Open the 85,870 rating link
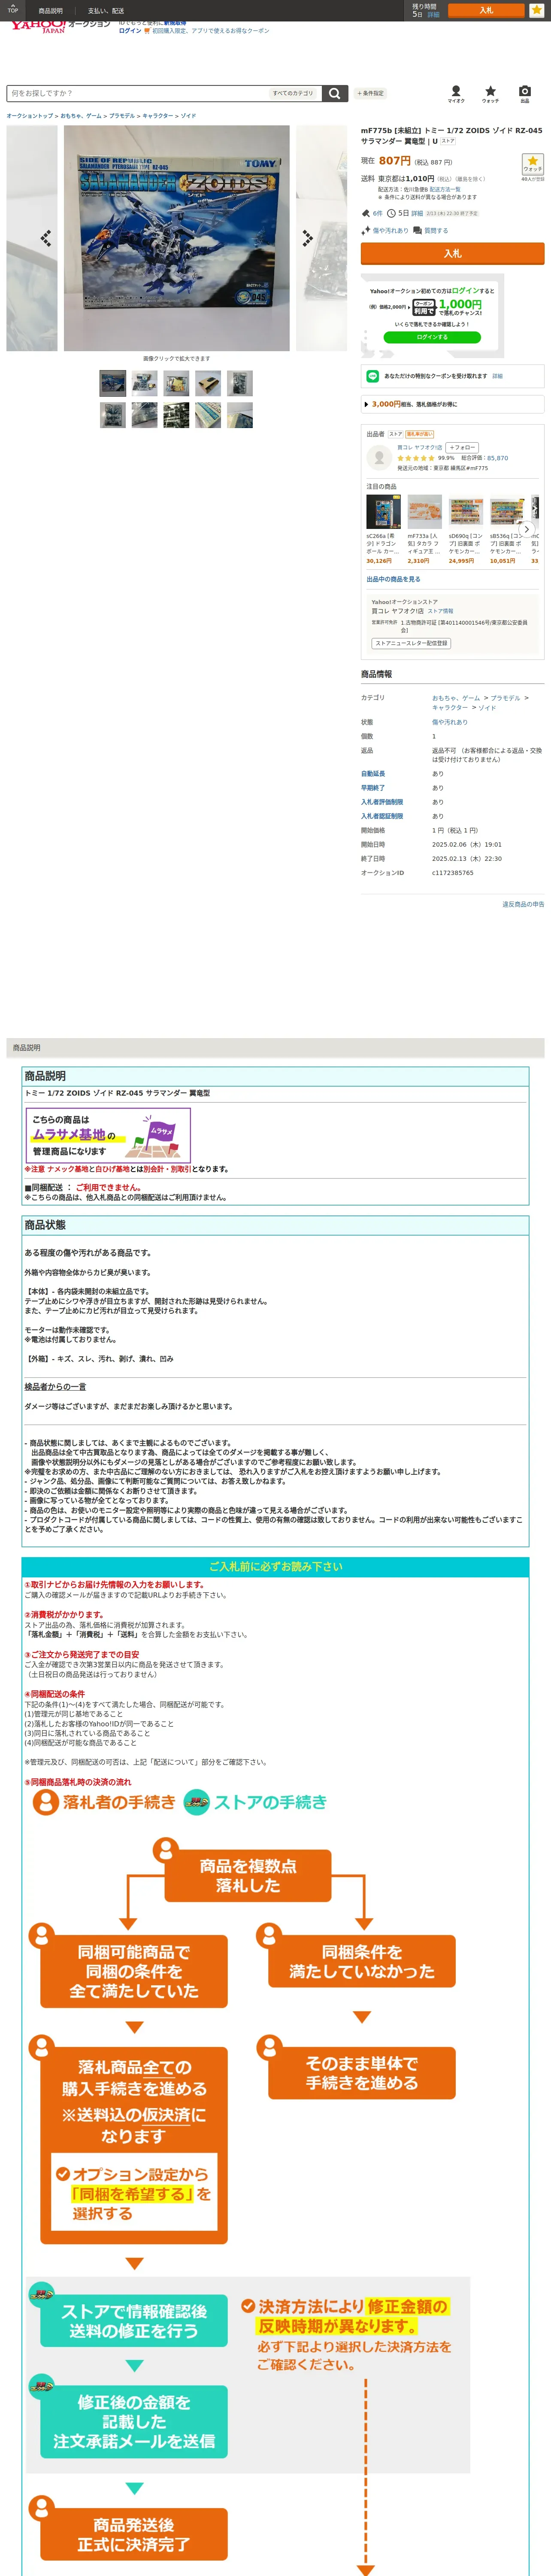551x2576 pixels. coord(497,458)
